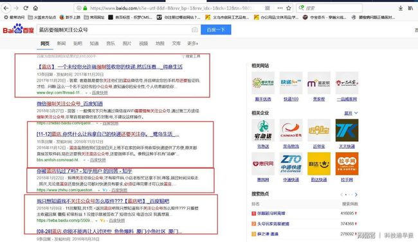
Task: Open dropdown arrow next to www.deyi.com result URL
Action: point(86,93)
